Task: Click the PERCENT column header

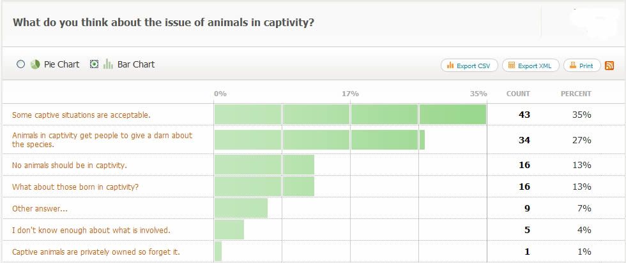Action: click(576, 94)
